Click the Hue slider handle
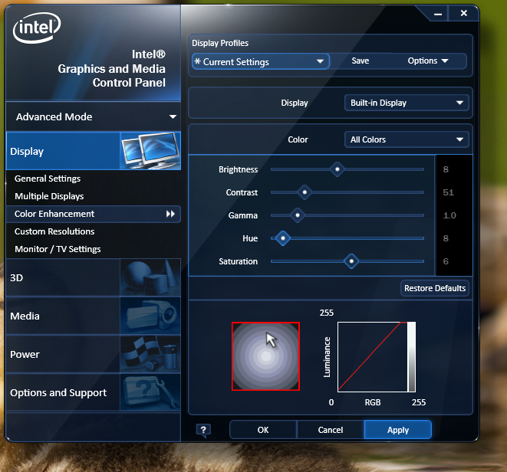Image resolution: width=507 pixels, height=472 pixels. [283, 238]
